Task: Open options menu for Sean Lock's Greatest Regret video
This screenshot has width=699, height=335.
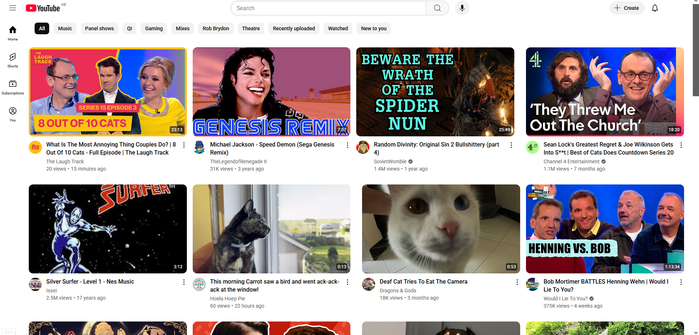Action: click(x=681, y=145)
